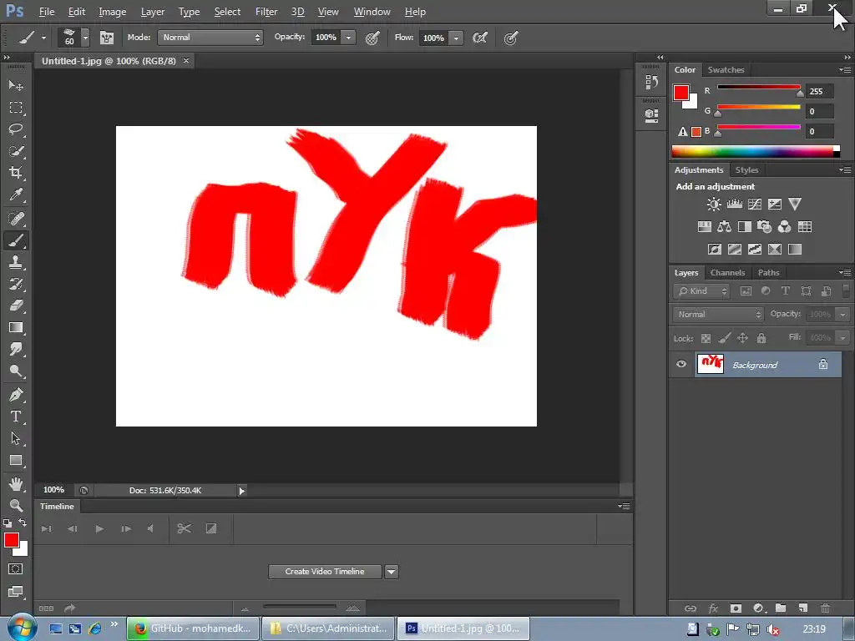This screenshot has width=855, height=641.
Task: Select the Move tool
Action: click(16, 86)
